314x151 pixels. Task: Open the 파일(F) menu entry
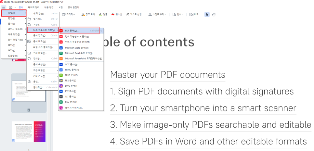[14, 13]
